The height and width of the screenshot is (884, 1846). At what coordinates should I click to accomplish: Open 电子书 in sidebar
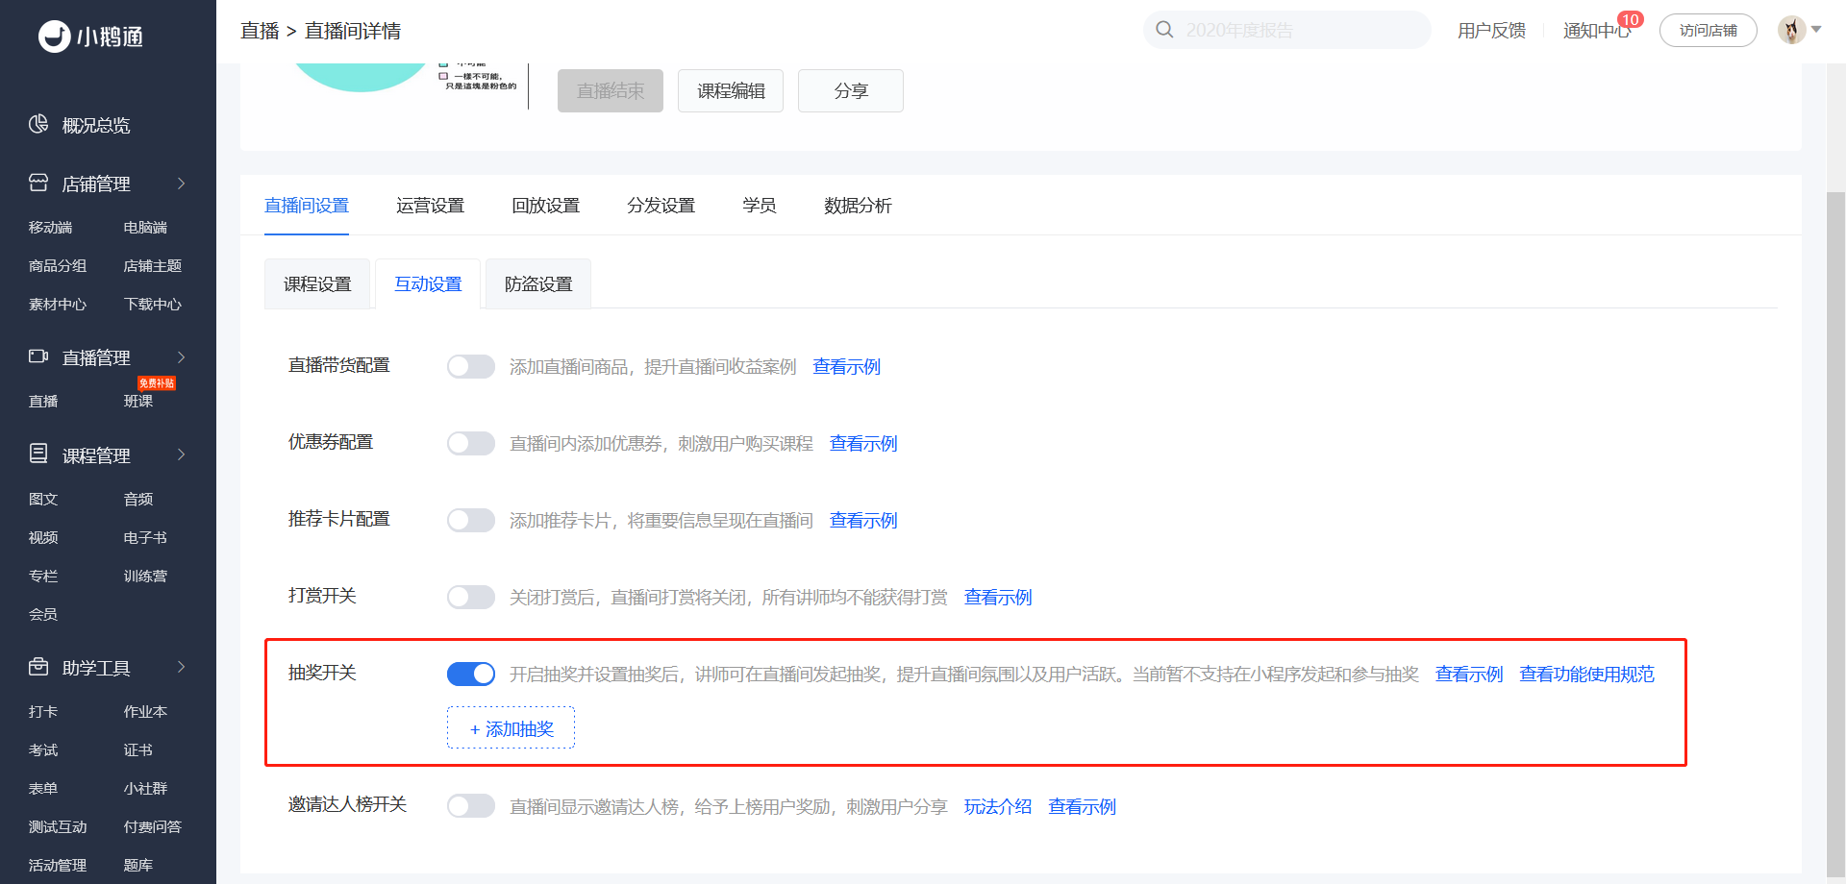coord(145,538)
